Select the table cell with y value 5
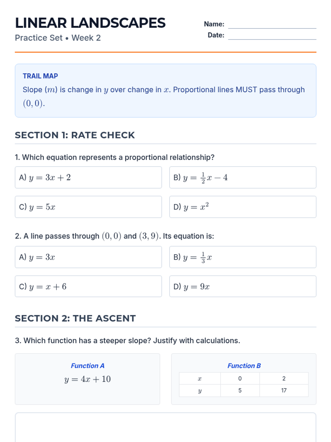331x442 pixels. click(x=240, y=390)
